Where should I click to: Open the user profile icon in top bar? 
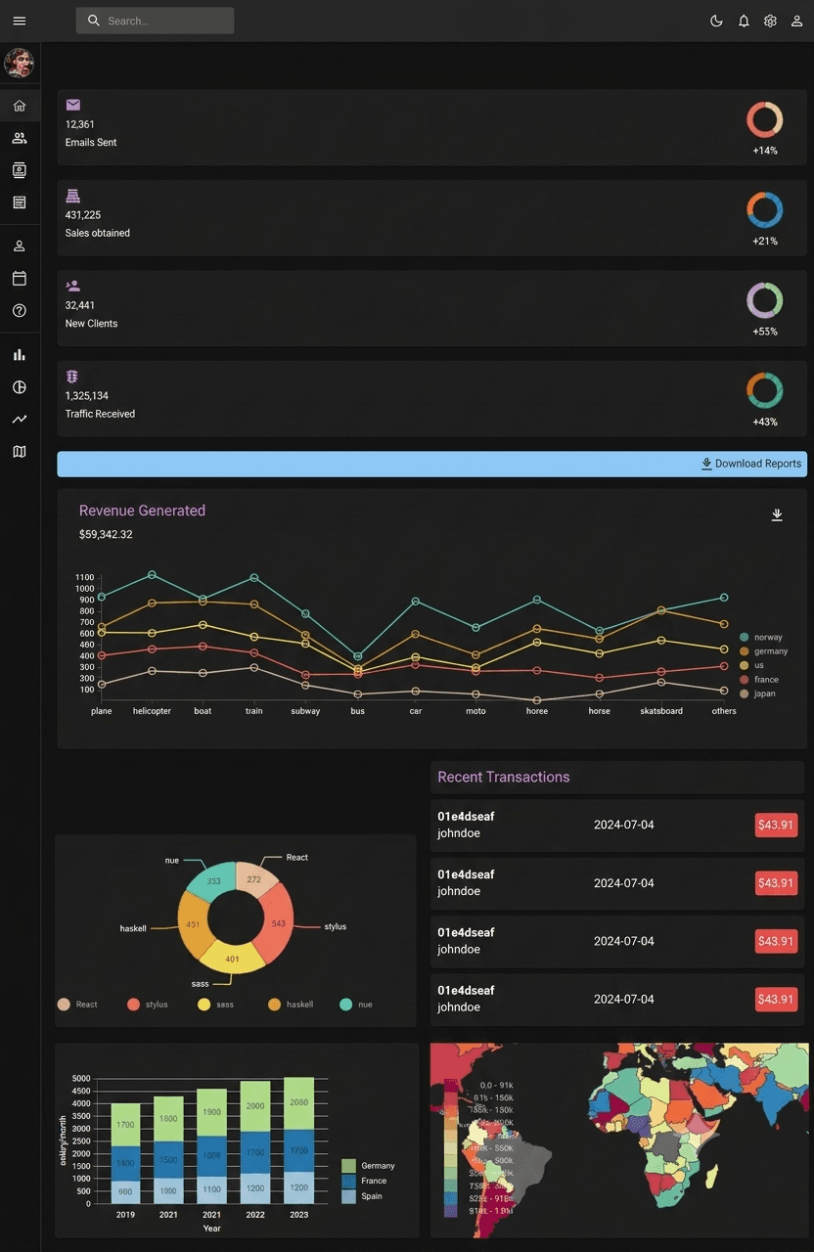tap(796, 21)
